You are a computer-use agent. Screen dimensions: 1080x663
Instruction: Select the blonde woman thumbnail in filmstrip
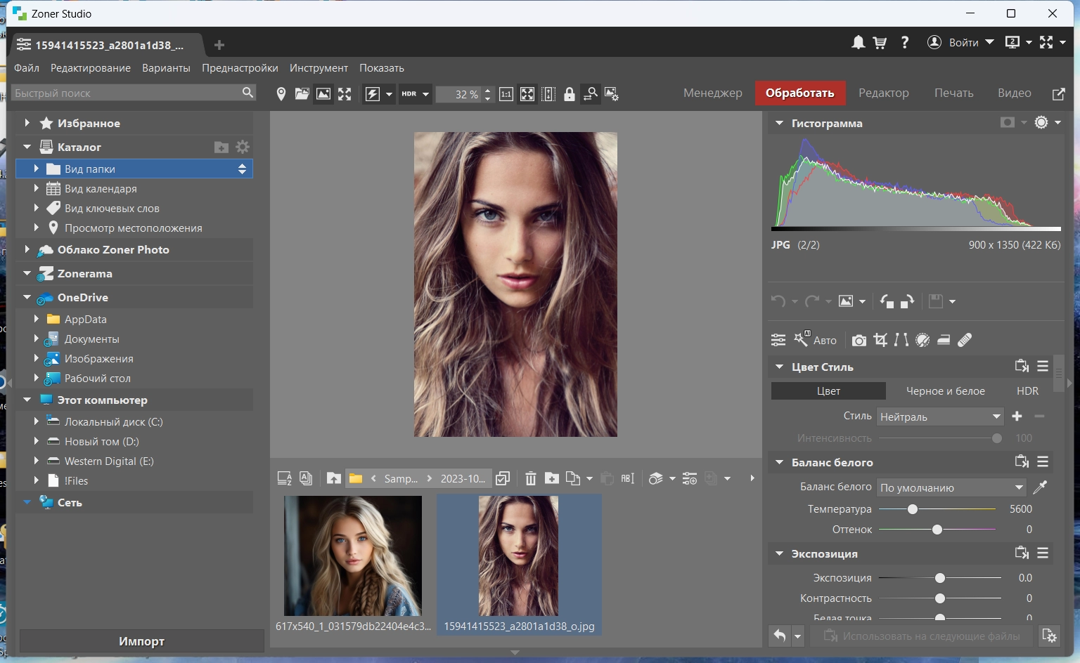pos(352,555)
